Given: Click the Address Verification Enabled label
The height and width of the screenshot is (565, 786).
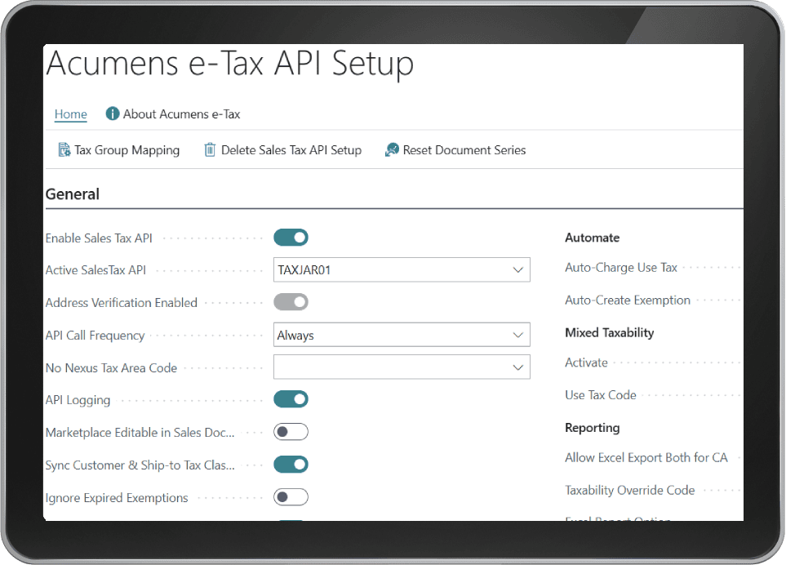Looking at the screenshot, I should pyautogui.click(x=122, y=303).
